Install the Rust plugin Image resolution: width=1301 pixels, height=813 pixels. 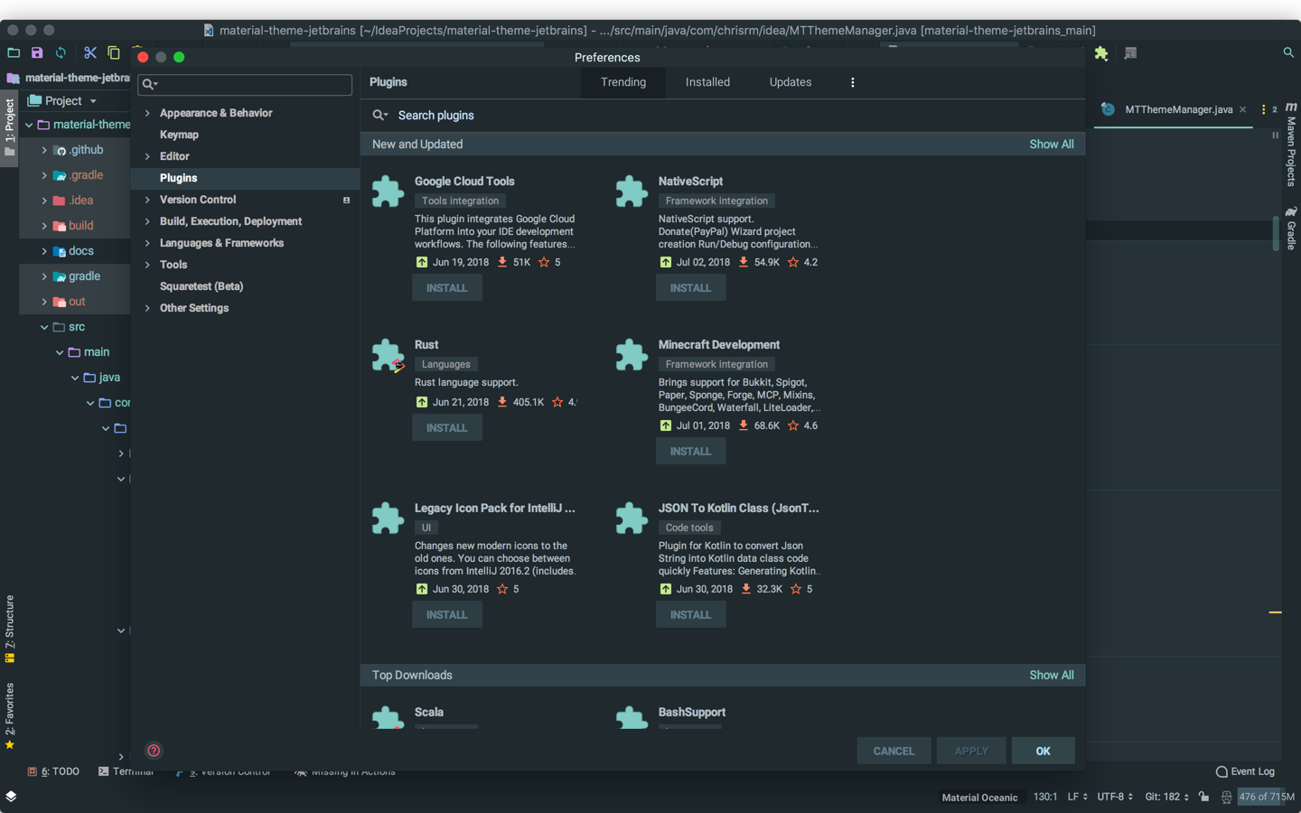447,428
